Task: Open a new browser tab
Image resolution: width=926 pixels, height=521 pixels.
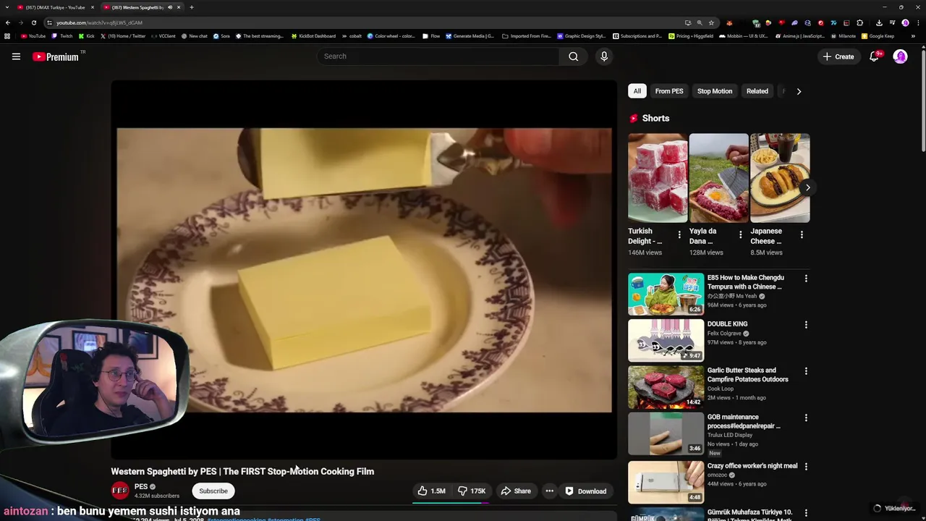Action: 191,7
